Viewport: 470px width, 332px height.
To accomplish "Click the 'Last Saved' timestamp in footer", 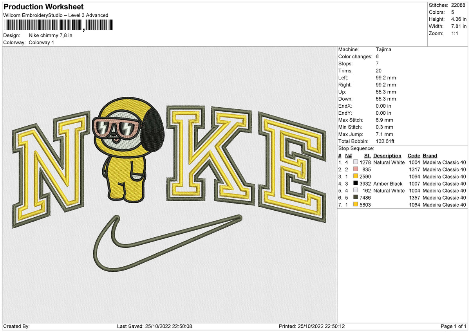I will point(154,327).
